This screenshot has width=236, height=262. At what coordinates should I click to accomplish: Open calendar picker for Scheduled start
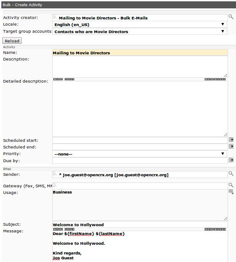231,140
